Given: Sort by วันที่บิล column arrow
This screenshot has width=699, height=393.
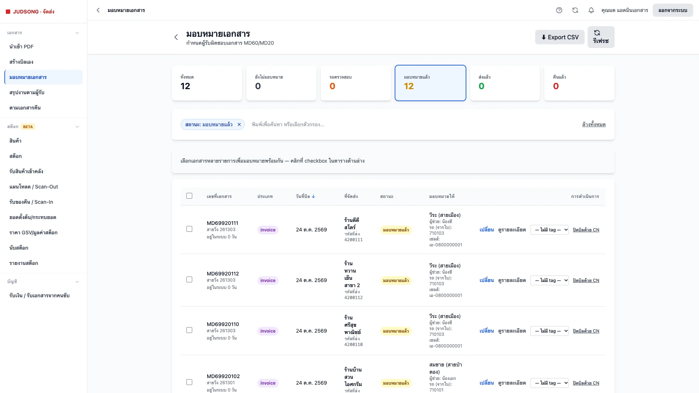Looking at the screenshot, I should click(x=313, y=196).
